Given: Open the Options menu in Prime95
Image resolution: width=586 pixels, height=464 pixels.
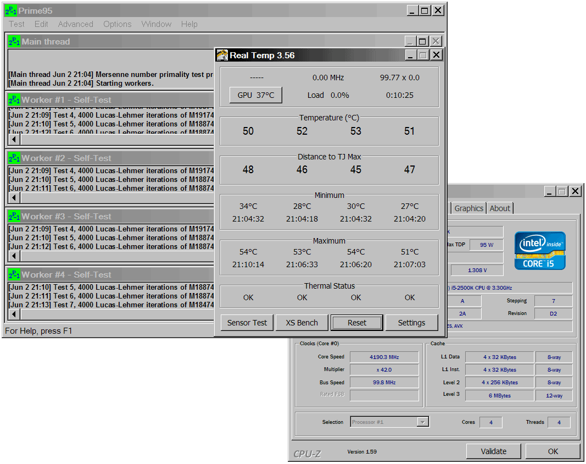Looking at the screenshot, I should 117,24.
